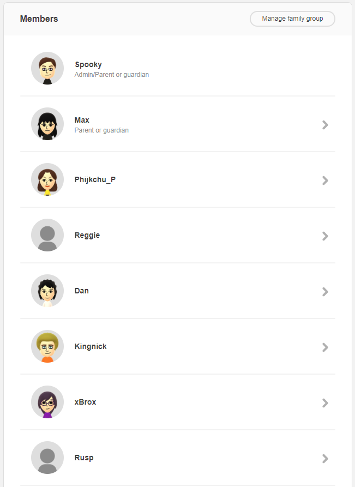Click the chevron beside Dan
The image size is (355, 487).
tap(325, 292)
